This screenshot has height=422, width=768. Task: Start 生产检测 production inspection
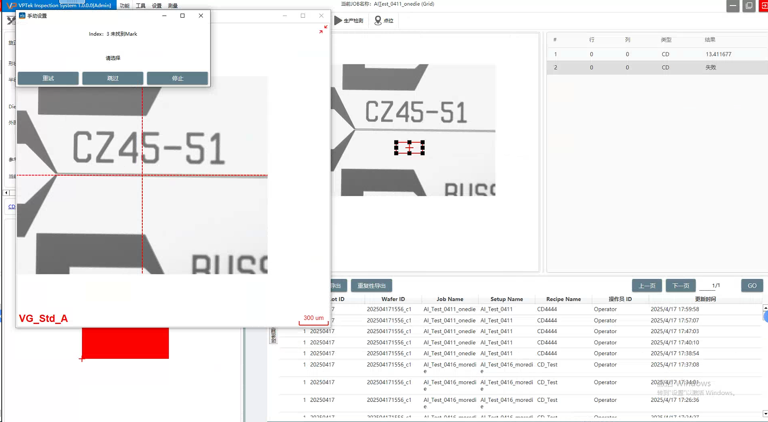click(349, 21)
